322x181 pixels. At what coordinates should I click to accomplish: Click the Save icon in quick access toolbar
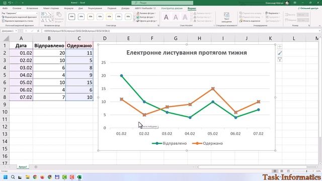(5, 3)
